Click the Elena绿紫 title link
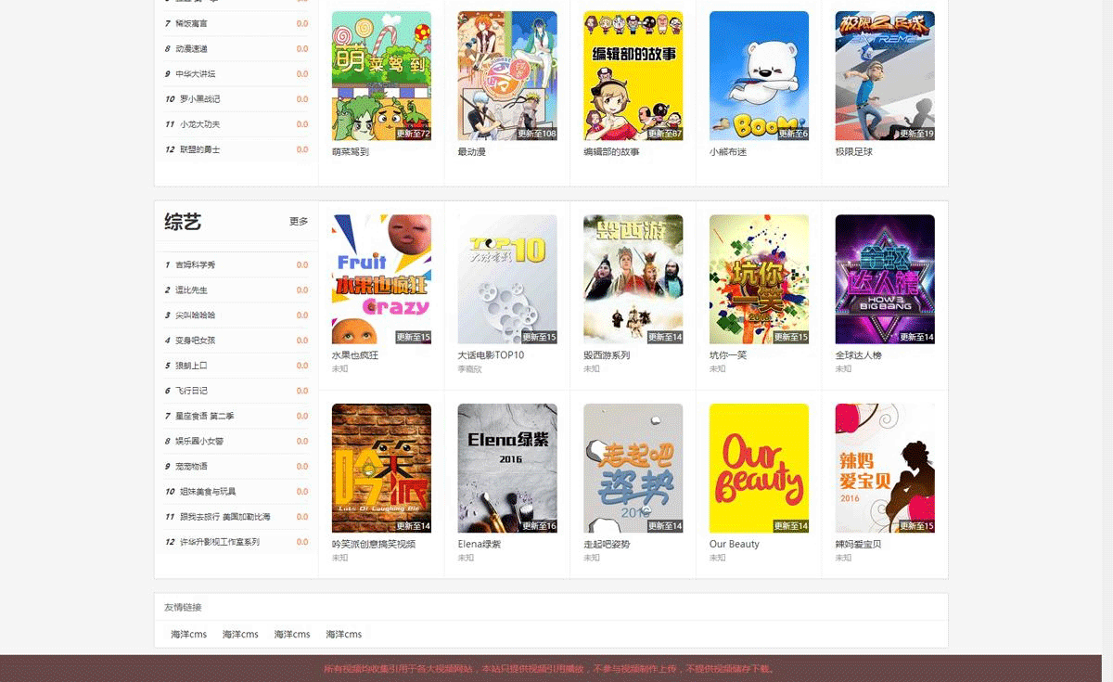This screenshot has width=1113, height=682. [480, 544]
